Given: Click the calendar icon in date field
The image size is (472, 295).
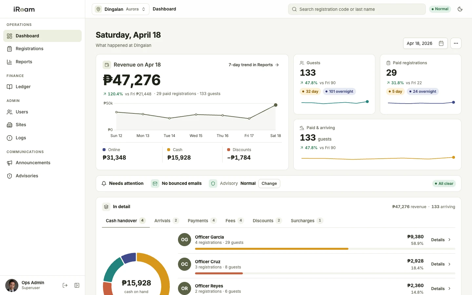Looking at the screenshot, I should coord(441,43).
